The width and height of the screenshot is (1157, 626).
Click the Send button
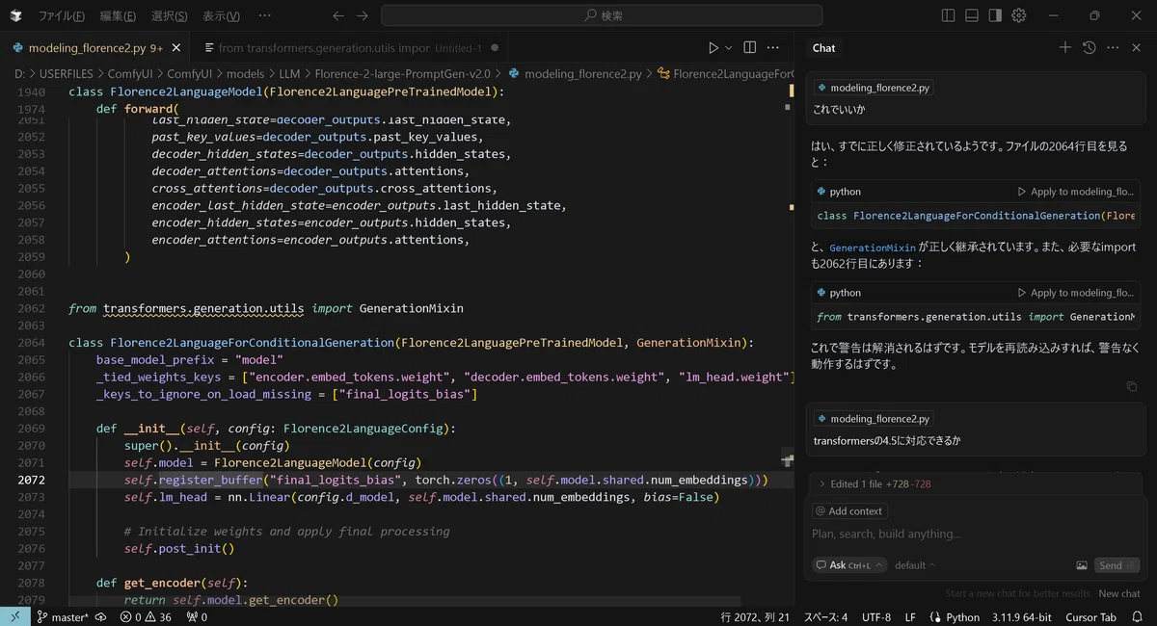(1117, 565)
